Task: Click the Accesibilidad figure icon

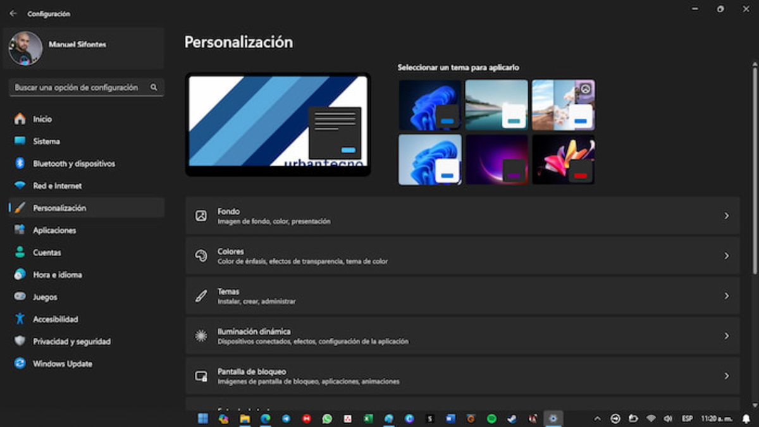Action: [x=20, y=319]
